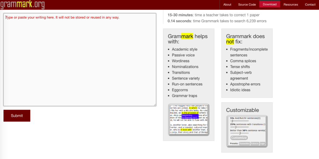Click the 'Grammark helps with:' heading
Screen dimensions: 319x159
(x=188, y=39)
